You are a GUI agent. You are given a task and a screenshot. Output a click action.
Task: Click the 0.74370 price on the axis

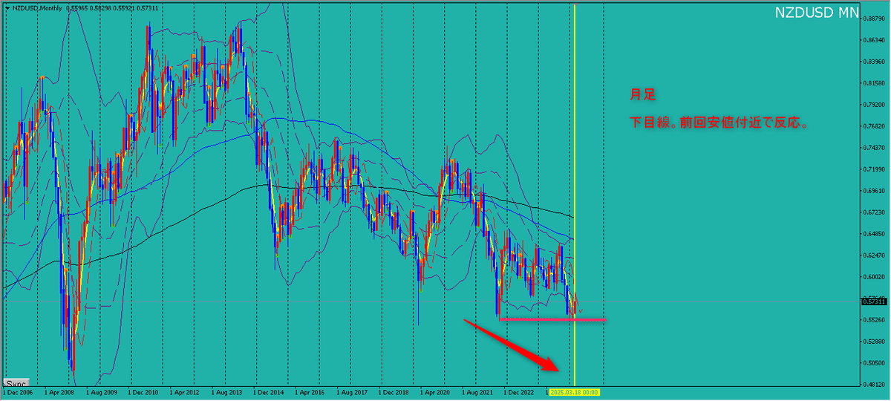(875, 148)
